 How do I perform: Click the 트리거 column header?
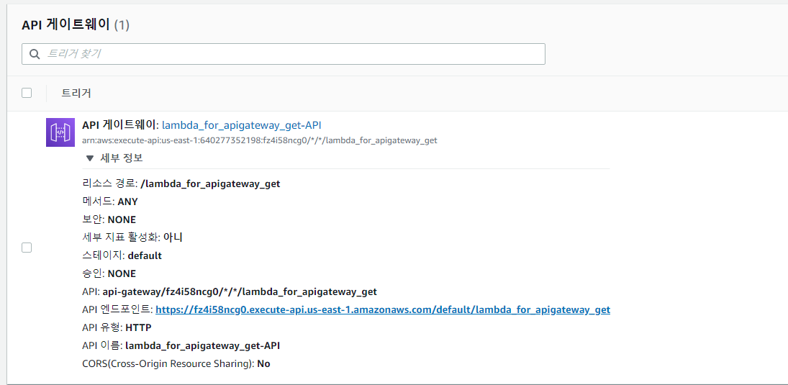[x=76, y=93]
